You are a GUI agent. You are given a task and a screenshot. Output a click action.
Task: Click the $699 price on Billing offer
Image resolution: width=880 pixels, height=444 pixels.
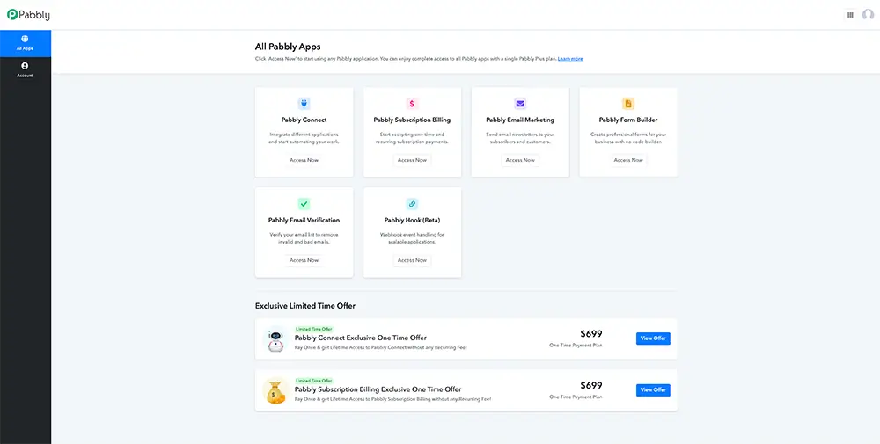pos(591,386)
